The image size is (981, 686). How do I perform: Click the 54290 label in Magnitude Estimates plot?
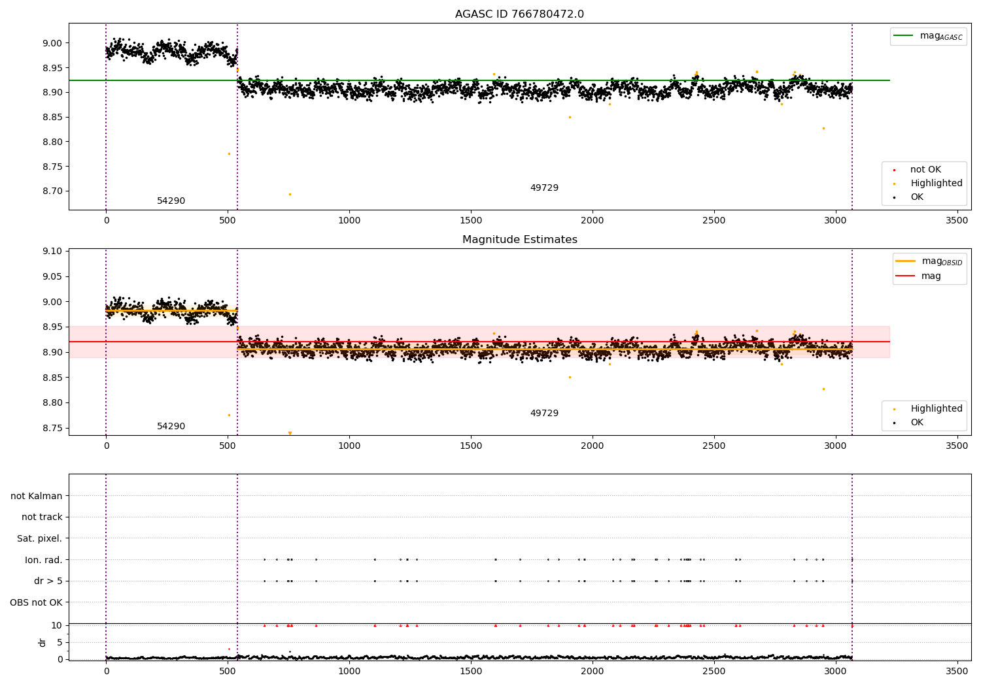pyautogui.click(x=171, y=427)
